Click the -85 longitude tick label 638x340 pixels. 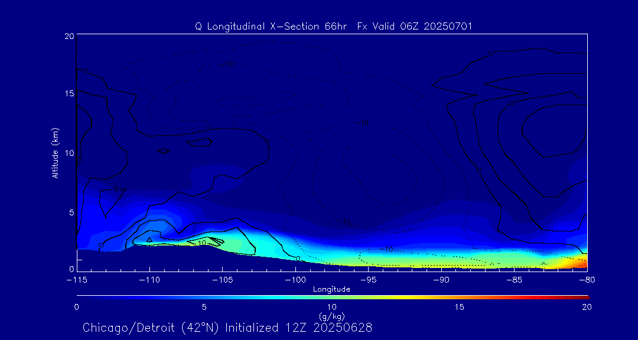[515, 280]
